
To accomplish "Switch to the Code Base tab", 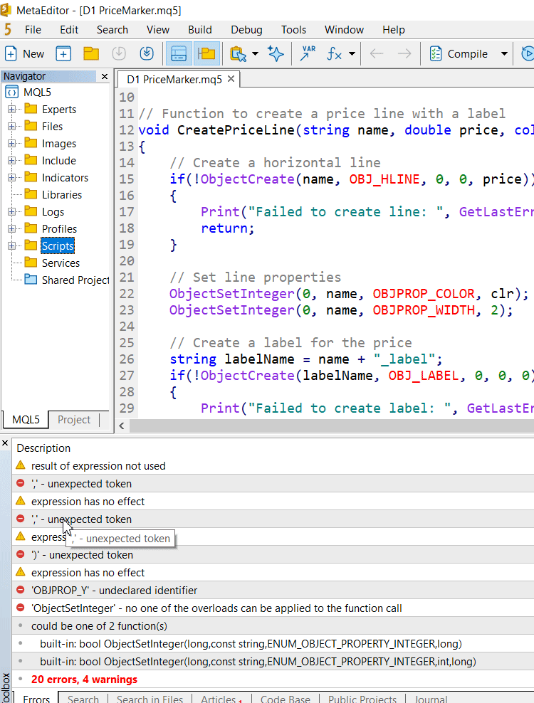I will point(286,699).
